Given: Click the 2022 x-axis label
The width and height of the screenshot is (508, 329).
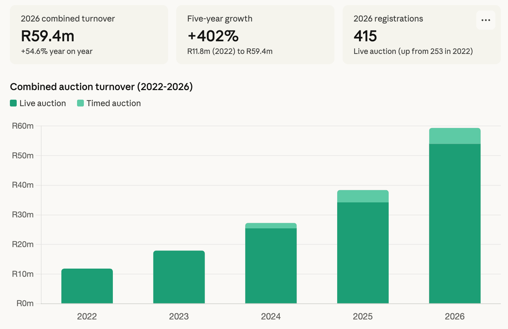Looking at the screenshot, I should tap(87, 316).
